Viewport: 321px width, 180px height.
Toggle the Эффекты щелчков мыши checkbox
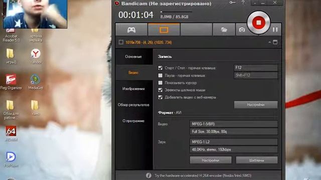[x=160, y=90]
